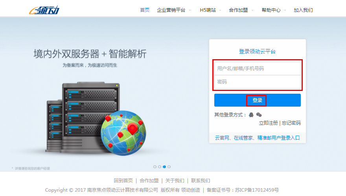Click the blue 登录 button
346x196 pixels.
click(x=258, y=100)
